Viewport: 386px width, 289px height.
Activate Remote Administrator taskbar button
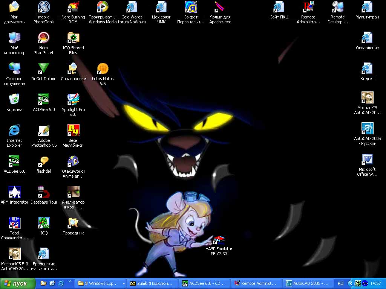click(256, 283)
